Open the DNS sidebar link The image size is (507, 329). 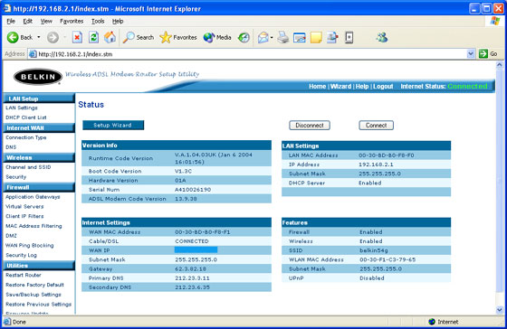[11, 147]
